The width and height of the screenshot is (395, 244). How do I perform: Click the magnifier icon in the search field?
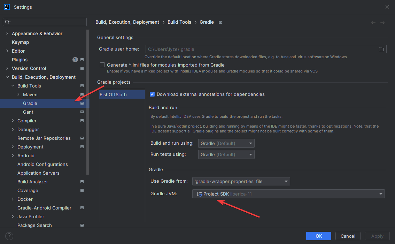(7, 22)
